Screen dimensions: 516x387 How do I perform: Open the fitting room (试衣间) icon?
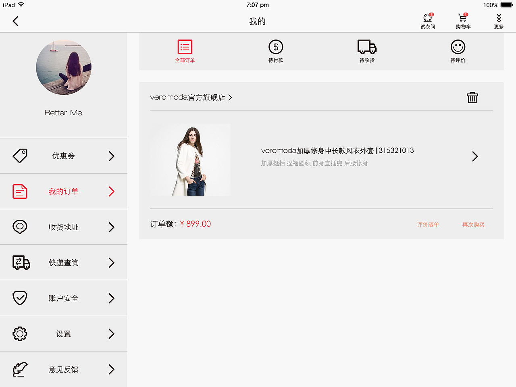428,18
